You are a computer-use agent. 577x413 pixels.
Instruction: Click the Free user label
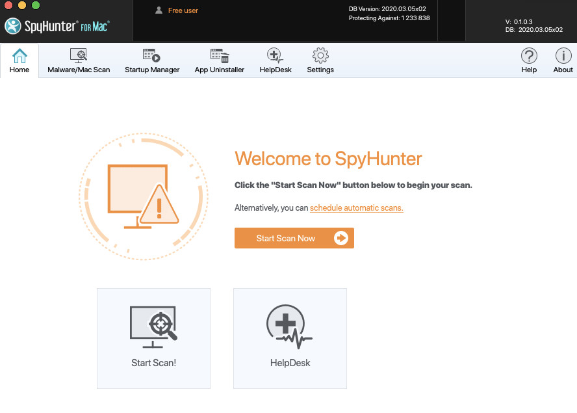coord(183,10)
